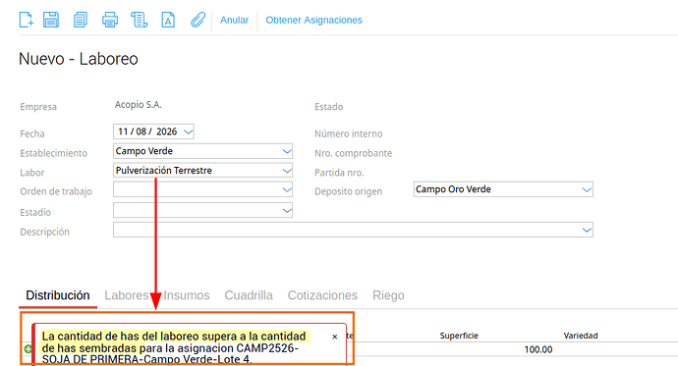Click the Campo Oro Verde deposit value
This screenshot has height=366, width=678.
point(453,189)
